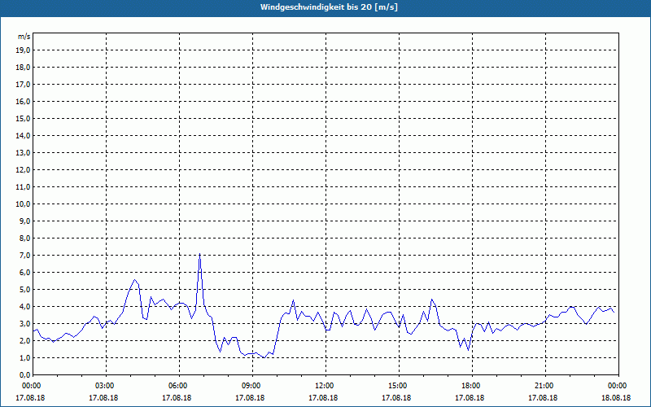The height and width of the screenshot is (407, 651).
Task: Select the 5,0 y-axis value
Action: 25,289
